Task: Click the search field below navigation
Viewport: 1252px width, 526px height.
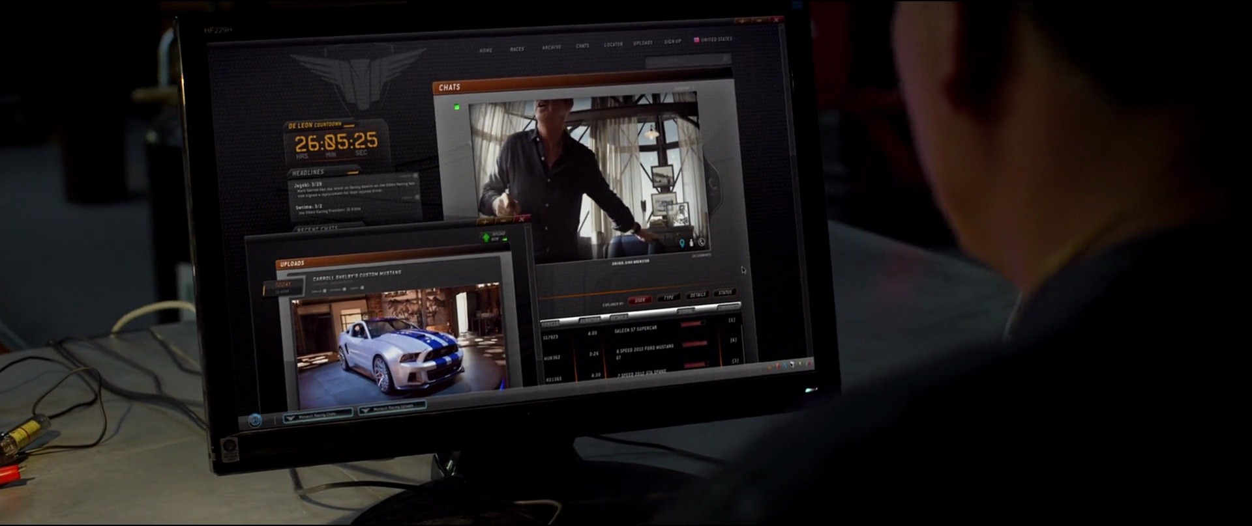Action: coord(688,61)
